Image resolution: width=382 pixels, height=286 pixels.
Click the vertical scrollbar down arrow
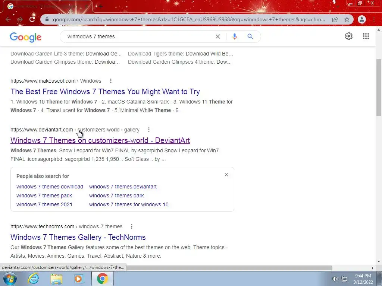point(379,262)
